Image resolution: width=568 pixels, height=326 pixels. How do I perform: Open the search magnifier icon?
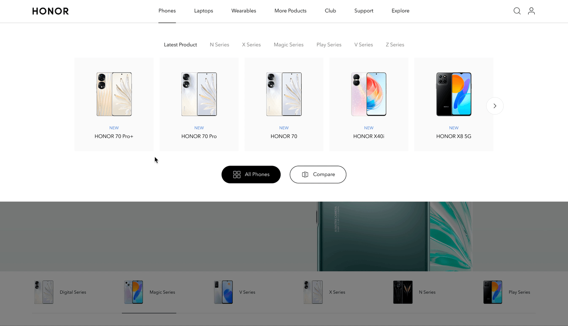(517, 11)
